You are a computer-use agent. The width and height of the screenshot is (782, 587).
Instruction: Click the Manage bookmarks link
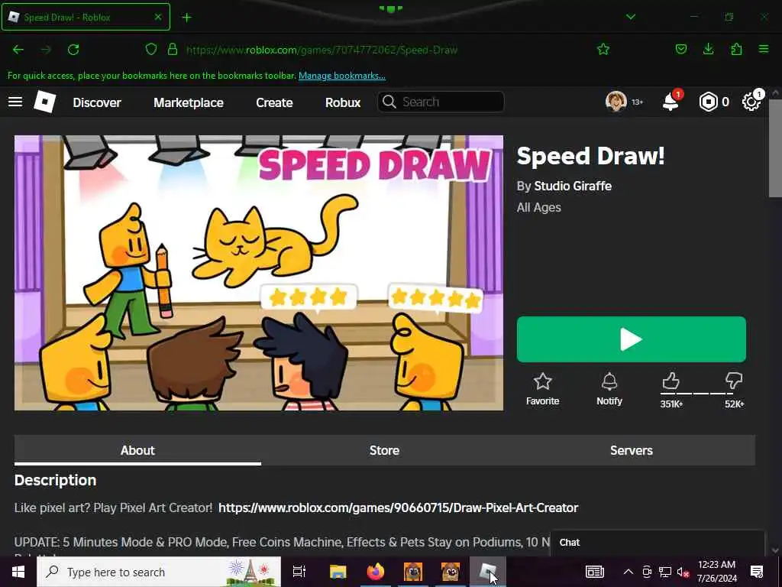341,76
